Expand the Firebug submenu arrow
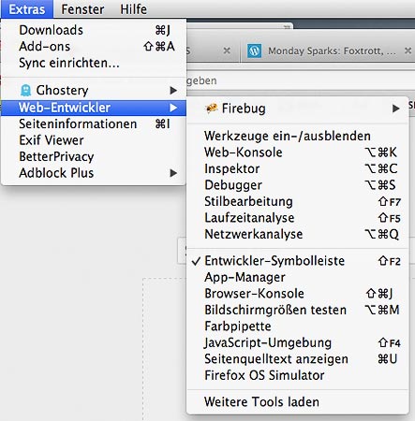This screenshot has width=415, height=421. (x=395, y=109)
